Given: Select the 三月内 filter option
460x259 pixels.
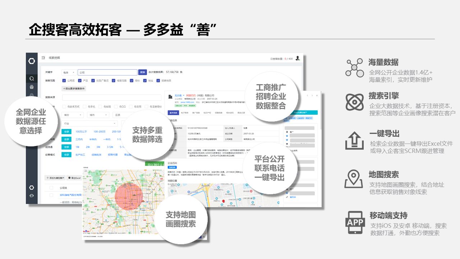Looking at the screenshot, I should tap(79, 139).
